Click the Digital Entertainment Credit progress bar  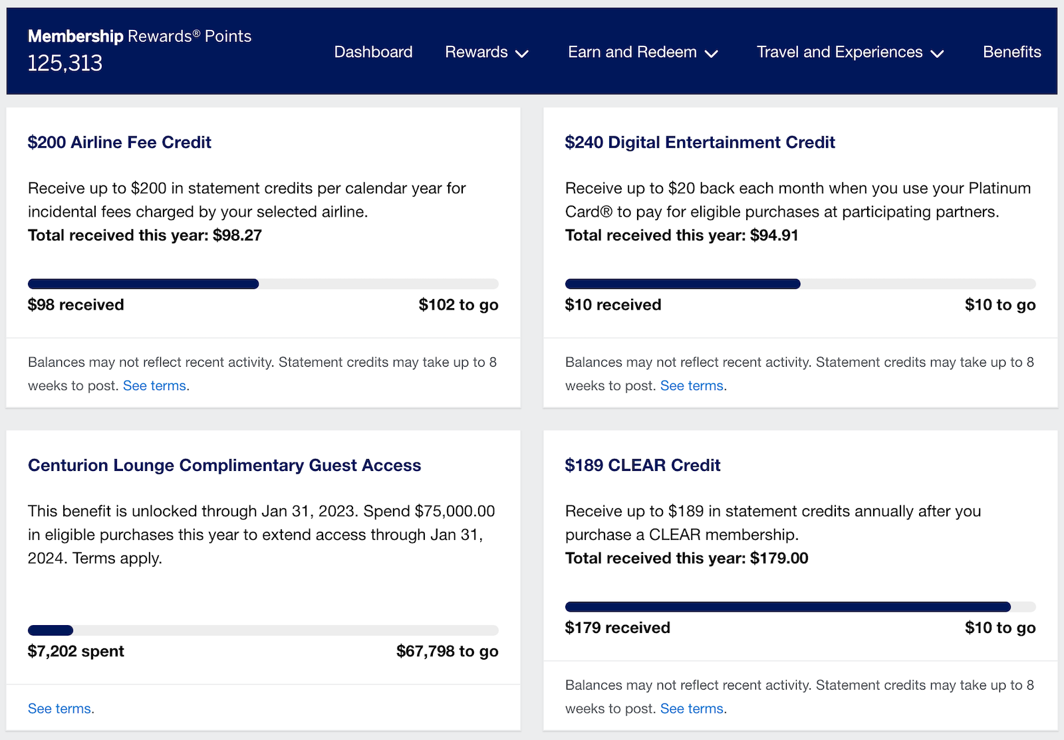click(x=801, y=284)
